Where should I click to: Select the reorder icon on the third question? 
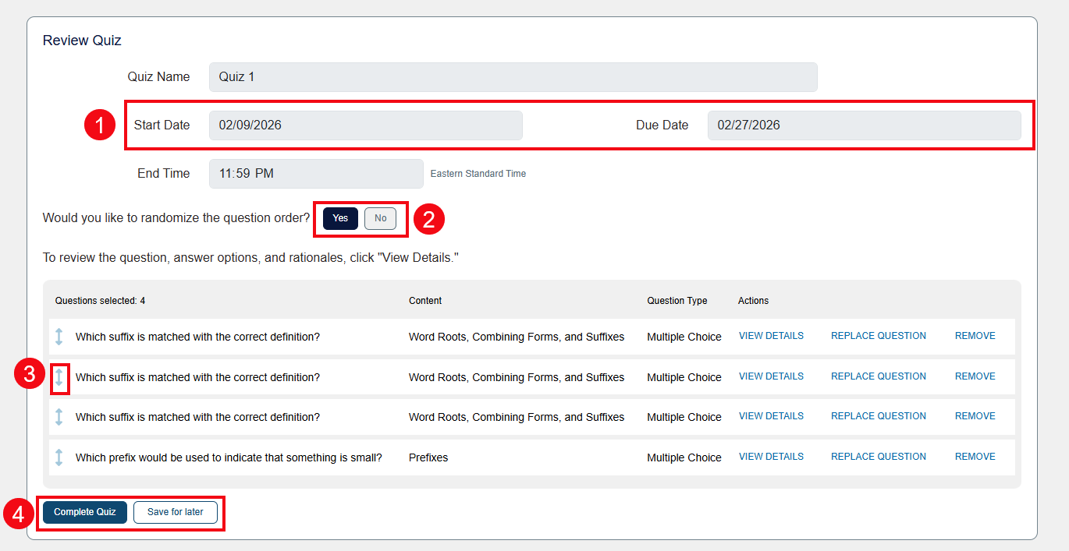point(59,417)
